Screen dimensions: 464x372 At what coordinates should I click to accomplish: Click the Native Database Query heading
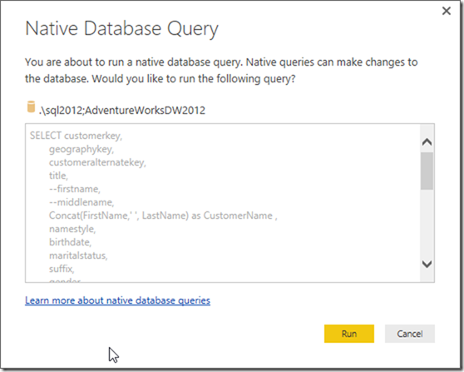[x=121, y=29]
